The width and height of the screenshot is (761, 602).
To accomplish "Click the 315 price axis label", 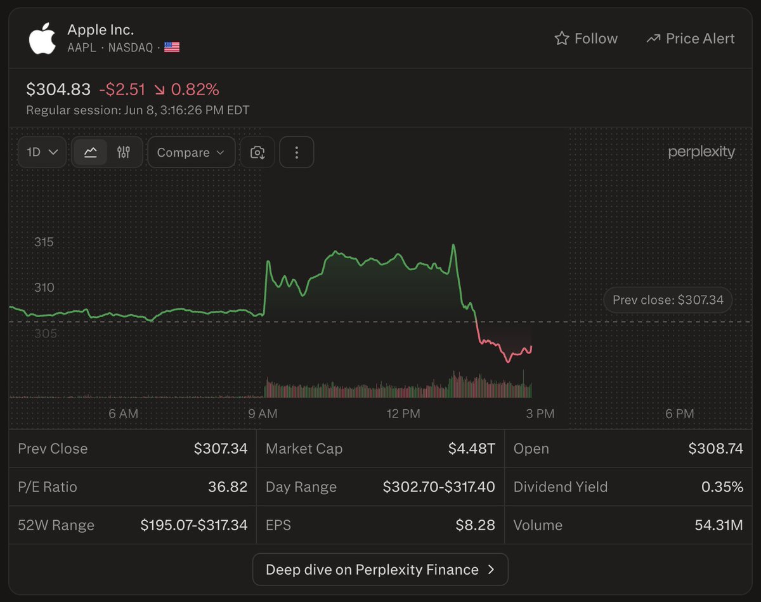I will (x=44, y=242).
